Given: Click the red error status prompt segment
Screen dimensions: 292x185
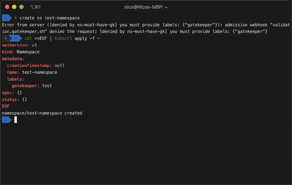Looking at the screenshot, I should (5, 38).
